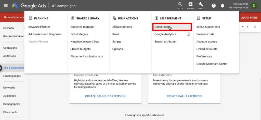Screen dimensions: 261x120
Task: Expand the date range dropdown arrow
Action: point(243,27)
